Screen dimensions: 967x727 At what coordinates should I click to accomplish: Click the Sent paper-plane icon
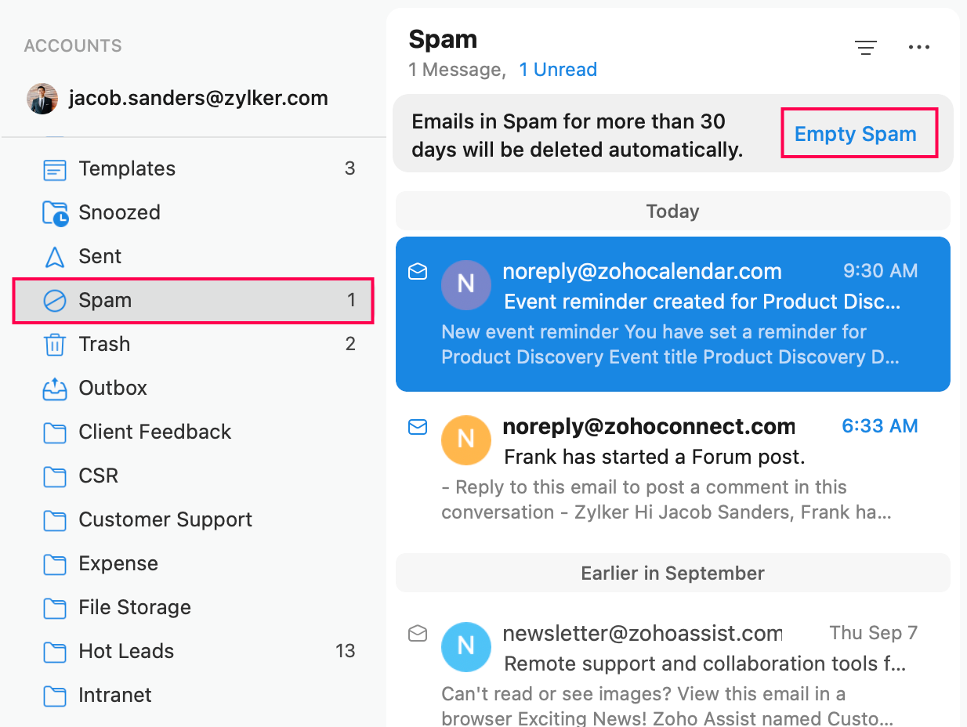[54, 257]
